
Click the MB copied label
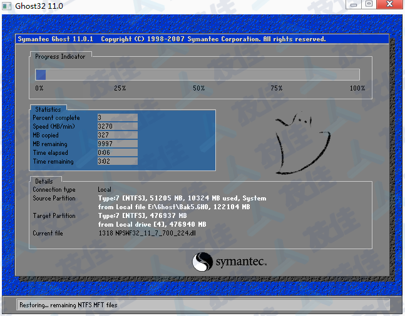(46, 136)
